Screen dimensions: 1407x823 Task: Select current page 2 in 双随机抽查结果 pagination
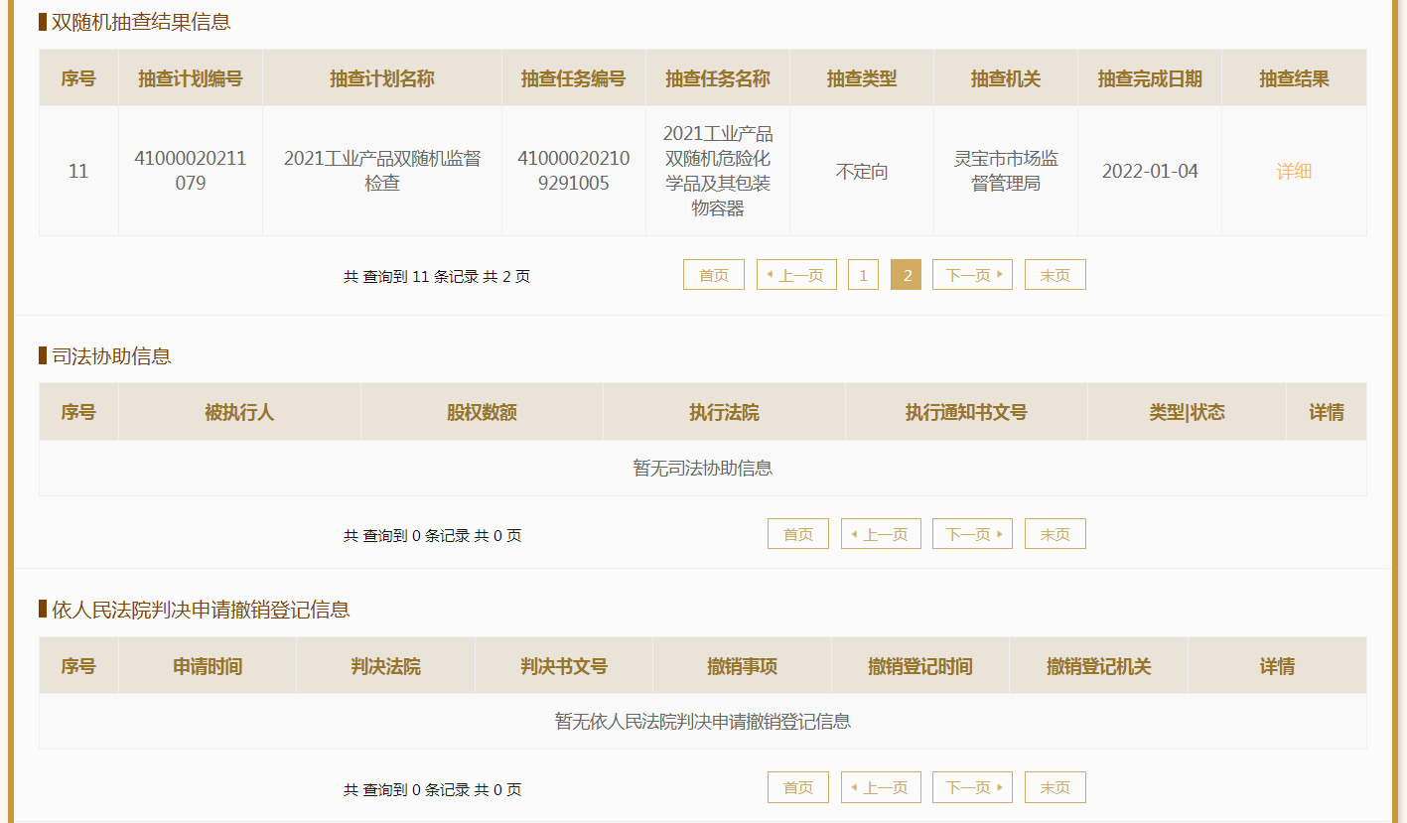pyautogui.click(x=906, y=275)
